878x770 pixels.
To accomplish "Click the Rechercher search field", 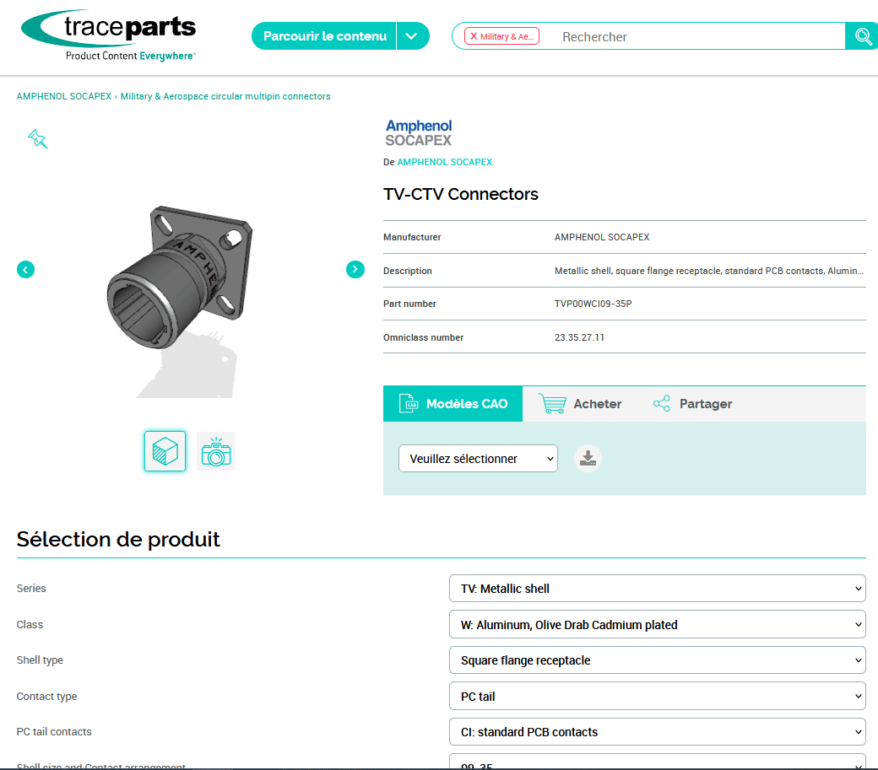I will [692, 36].
